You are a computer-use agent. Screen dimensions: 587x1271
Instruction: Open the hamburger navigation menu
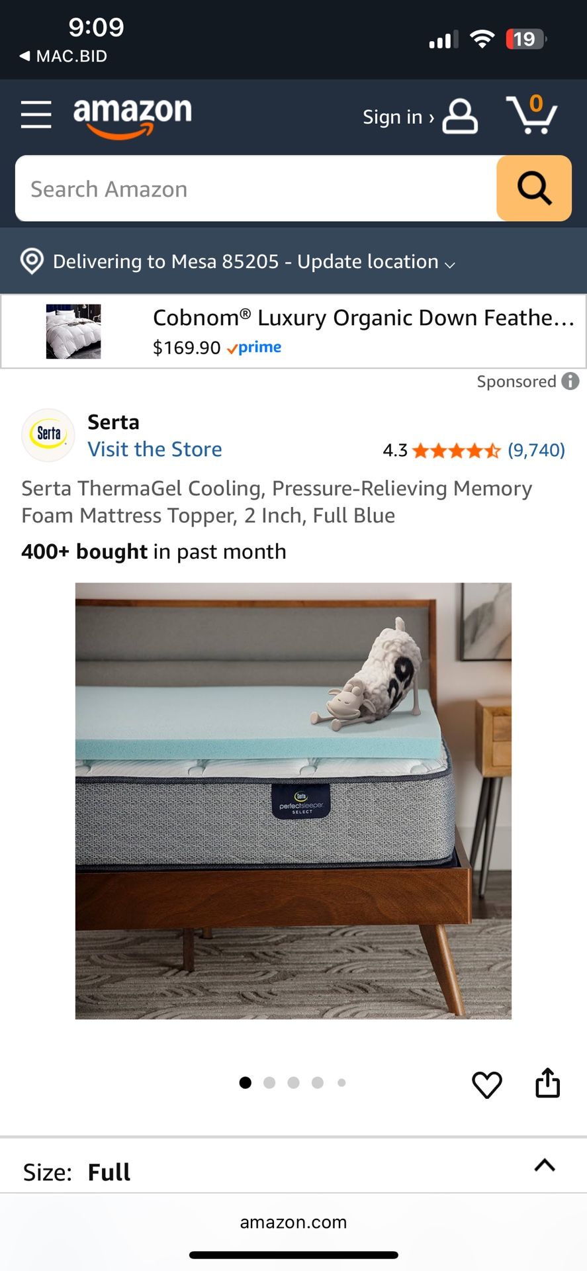click(x=36, y=115)
